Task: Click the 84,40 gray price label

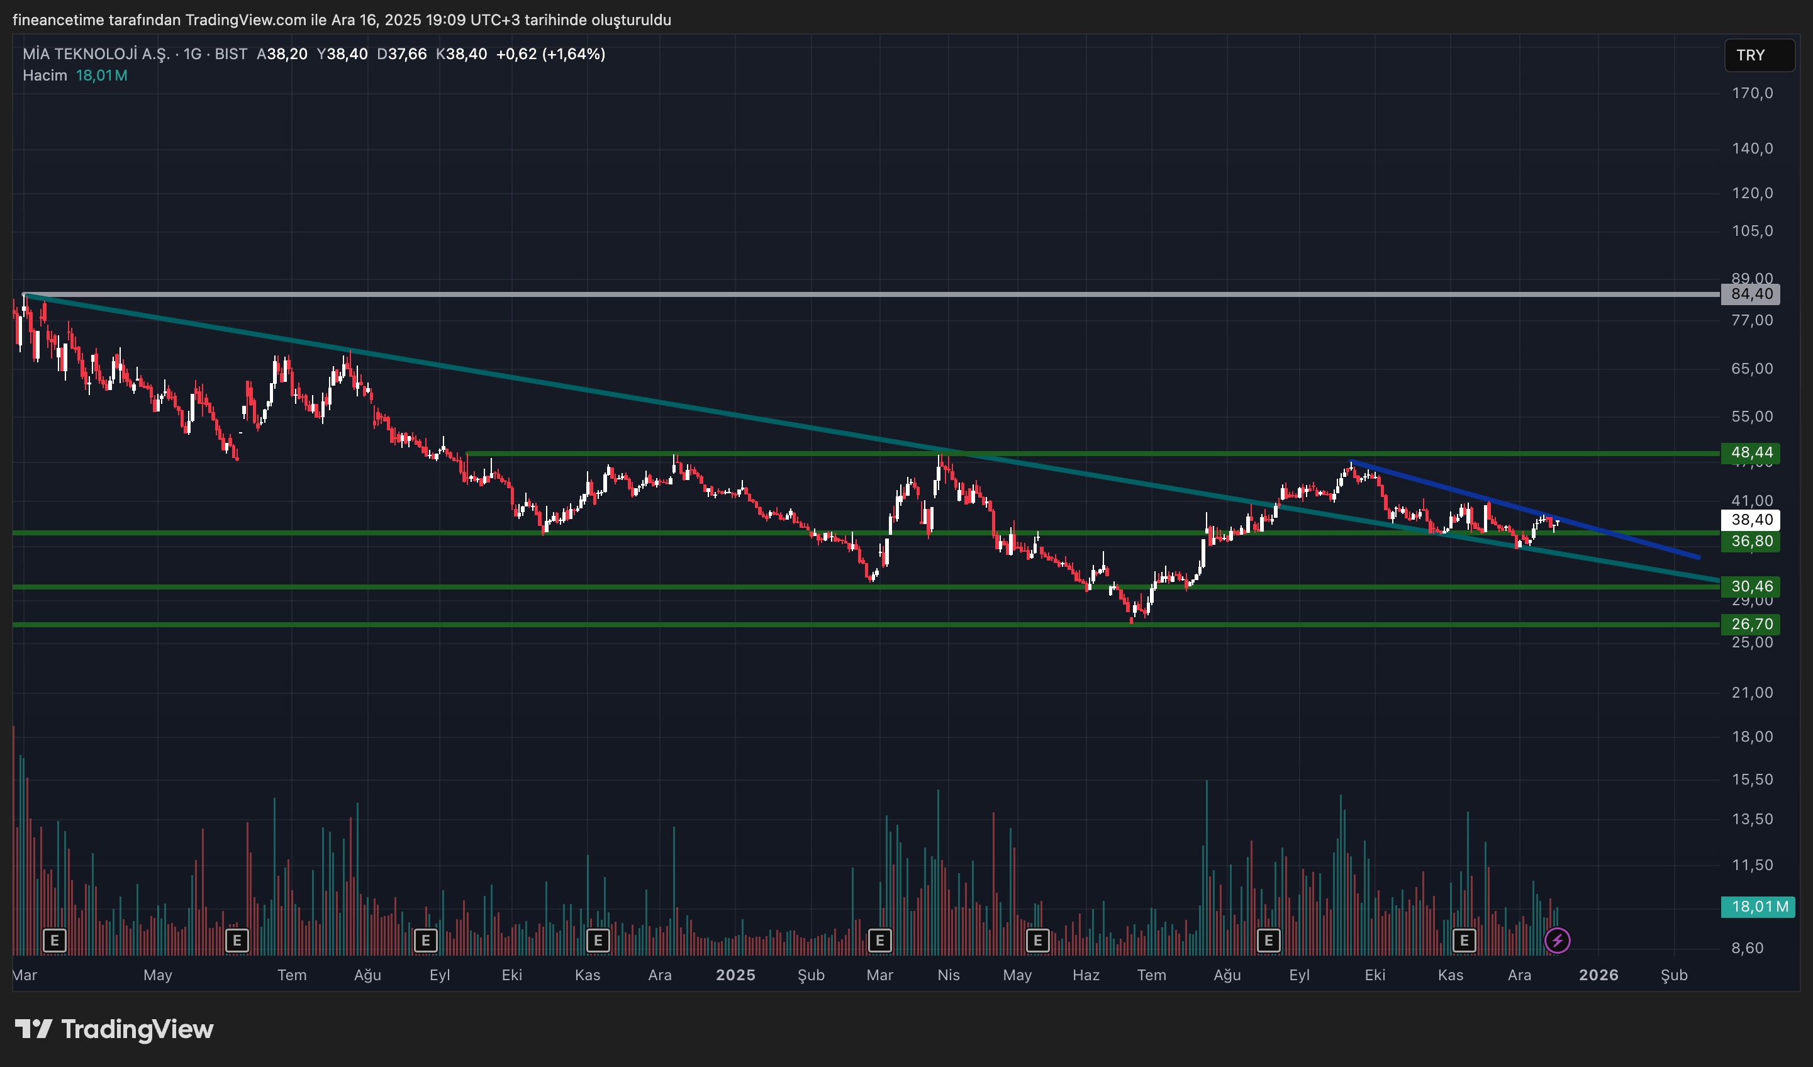Action: pyautogui.click(x=1751, y=294)
